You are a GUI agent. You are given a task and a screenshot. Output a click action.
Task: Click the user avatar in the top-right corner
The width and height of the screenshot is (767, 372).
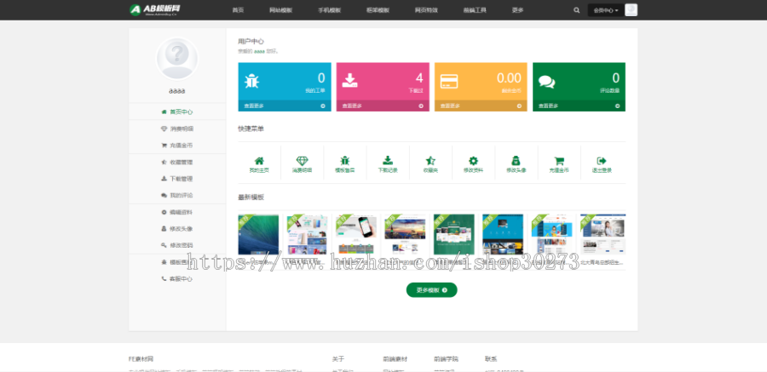[x=631, y=10]
